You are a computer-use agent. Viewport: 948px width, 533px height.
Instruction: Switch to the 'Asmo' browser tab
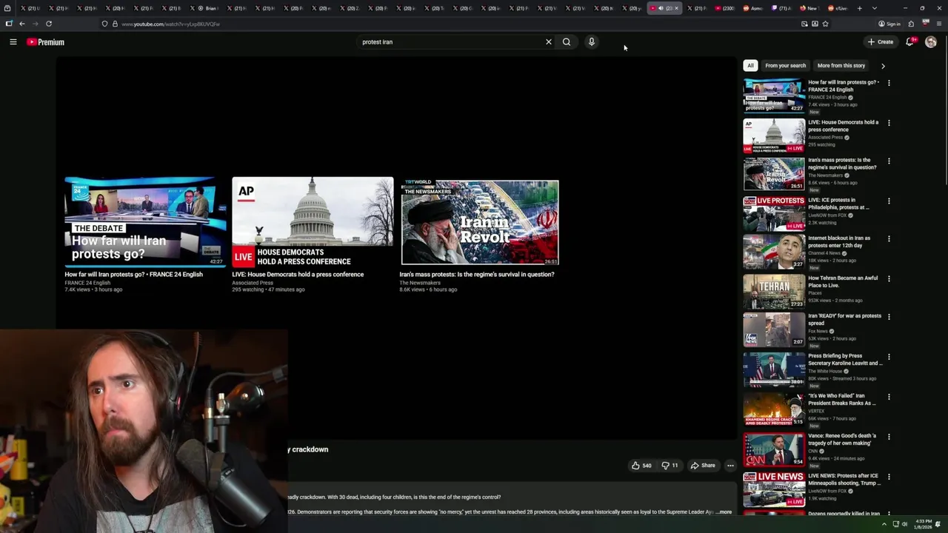pyautogui.click(x=754, y=8)
